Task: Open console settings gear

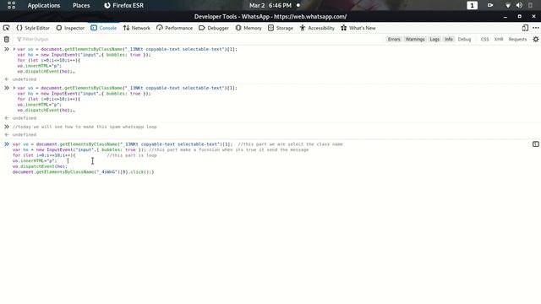Action: 535,40
